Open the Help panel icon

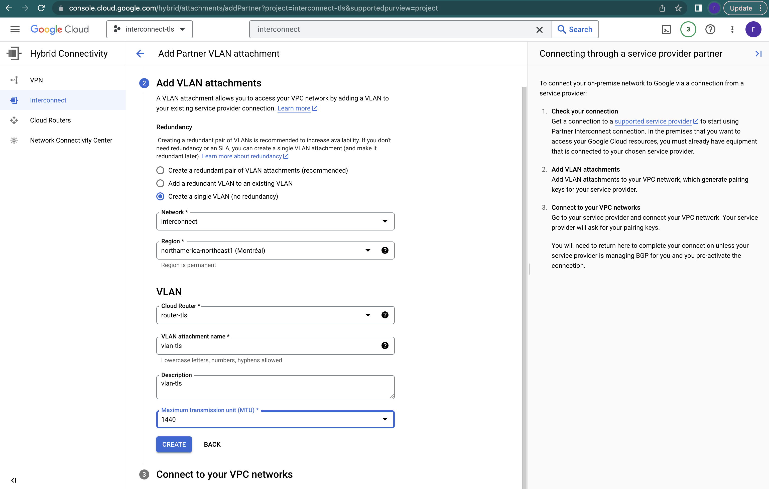(x=710, y=29)
